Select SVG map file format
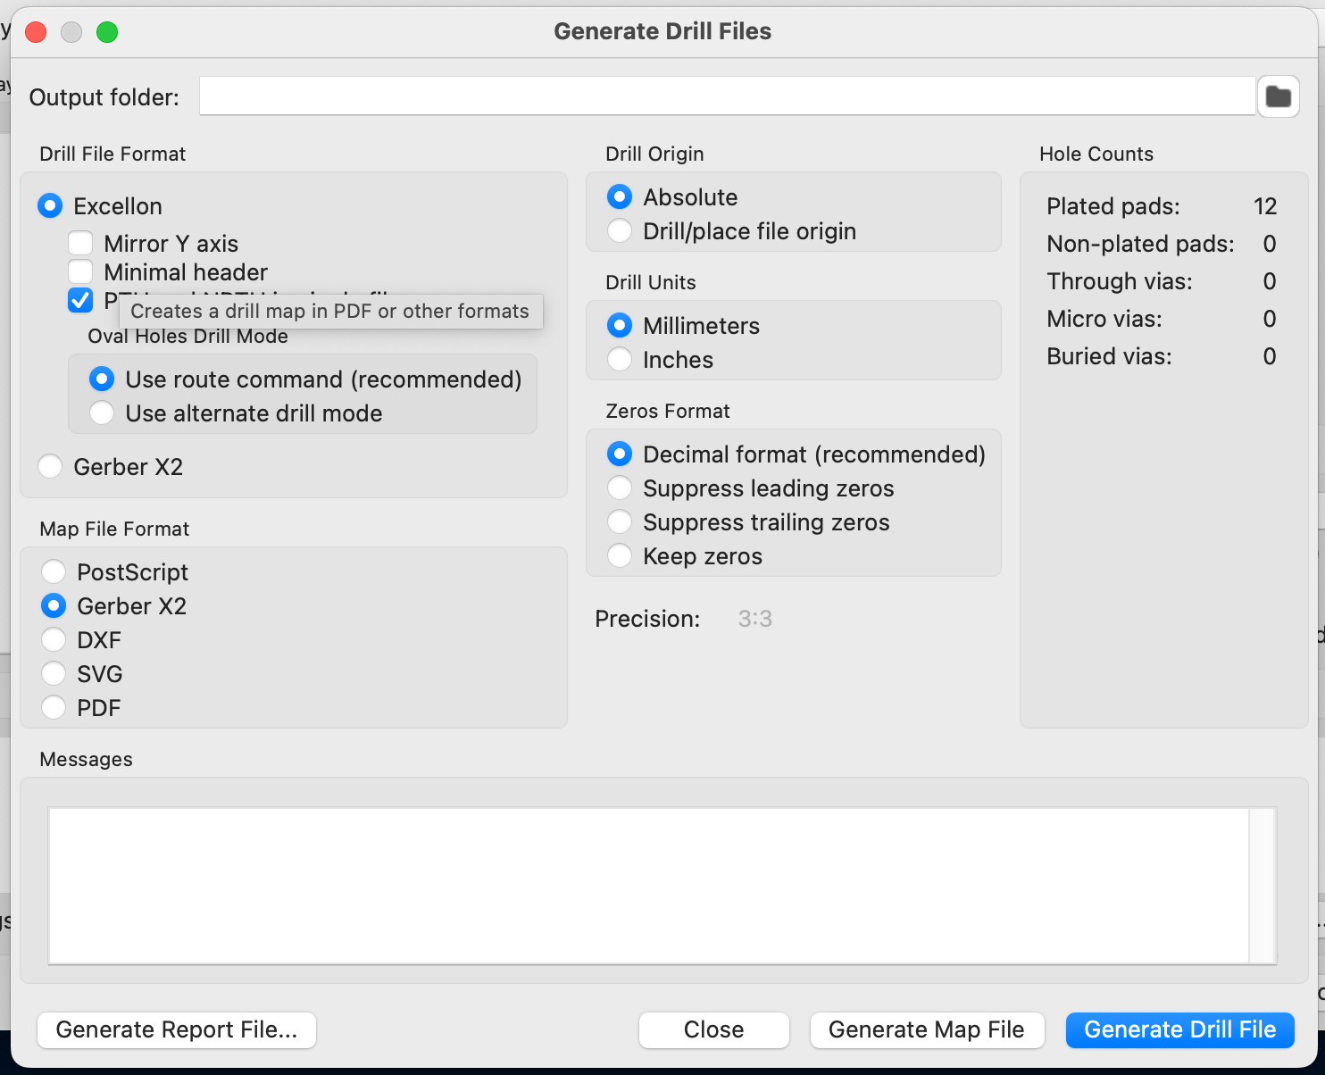 pos(54,673)
